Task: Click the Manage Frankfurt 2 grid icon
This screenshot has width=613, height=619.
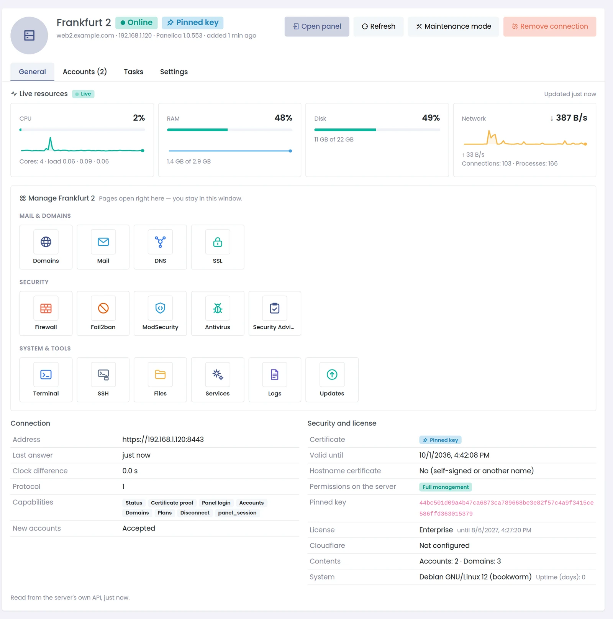Action: (23, 198)
